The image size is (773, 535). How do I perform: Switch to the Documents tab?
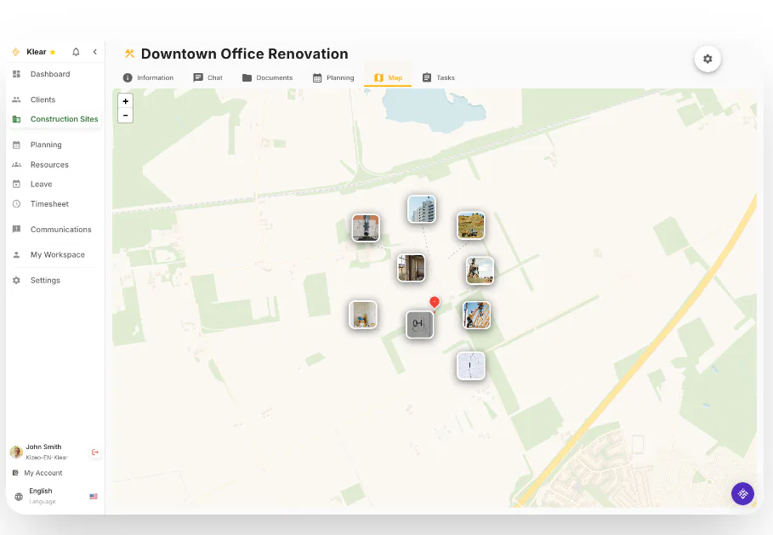coord(268,78)
